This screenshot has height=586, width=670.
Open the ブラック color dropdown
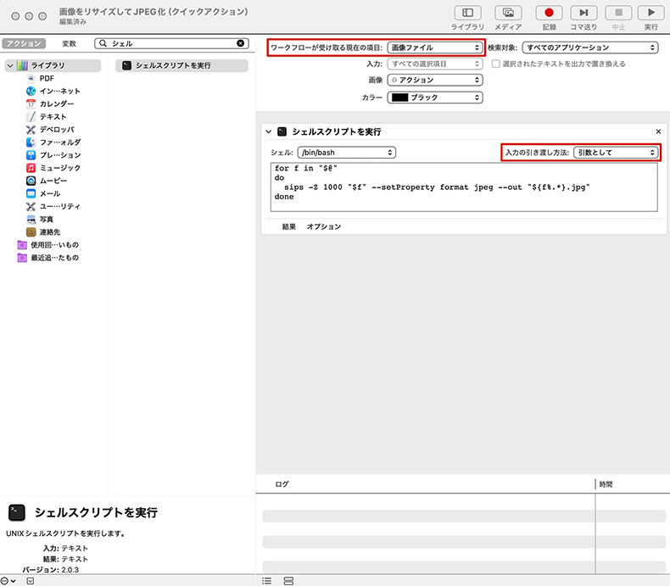click(435, 98)
